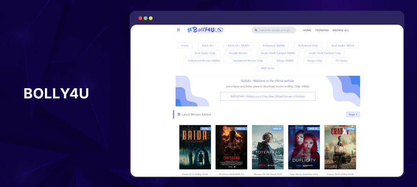Click the HDRip badge on Baida

click(205, 128)
